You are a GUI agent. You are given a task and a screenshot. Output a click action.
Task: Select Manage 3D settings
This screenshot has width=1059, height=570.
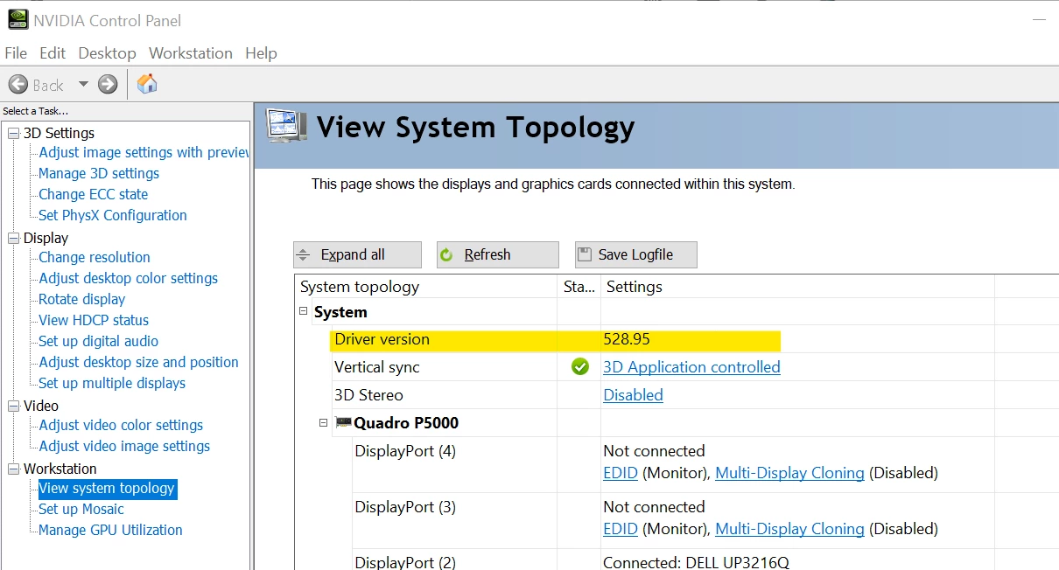pos(99,173)
